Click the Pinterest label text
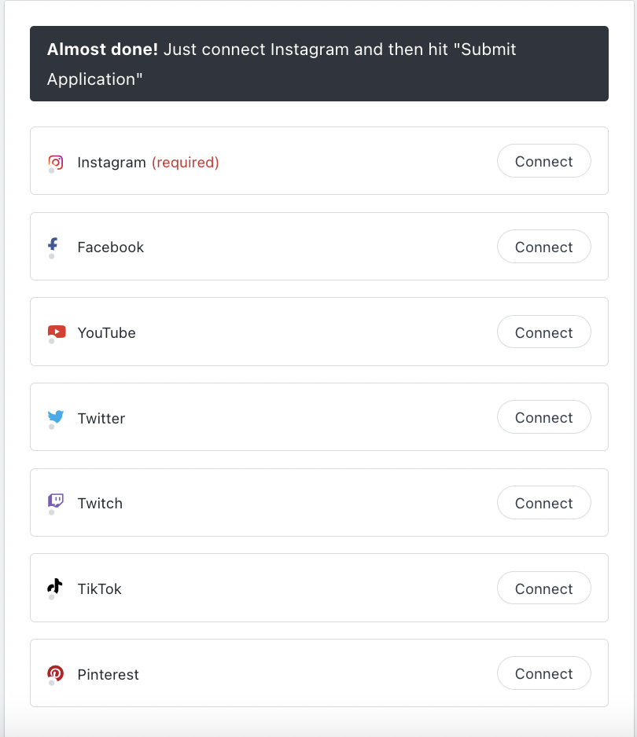Image resolution: width=637 pixels, height=737 pixels. (108, 675)
